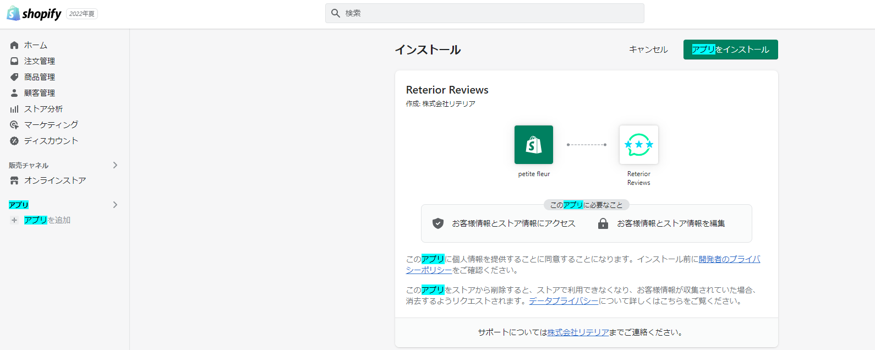Click the online store shop icon
This screenshot has height=350, width=875.
click(14, 181)
